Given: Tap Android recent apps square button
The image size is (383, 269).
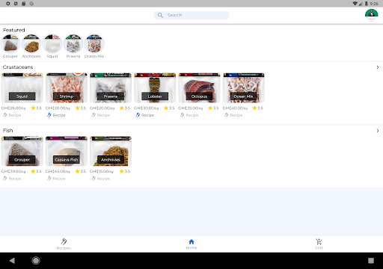Looking at the screenshot, I should [371, 261].
